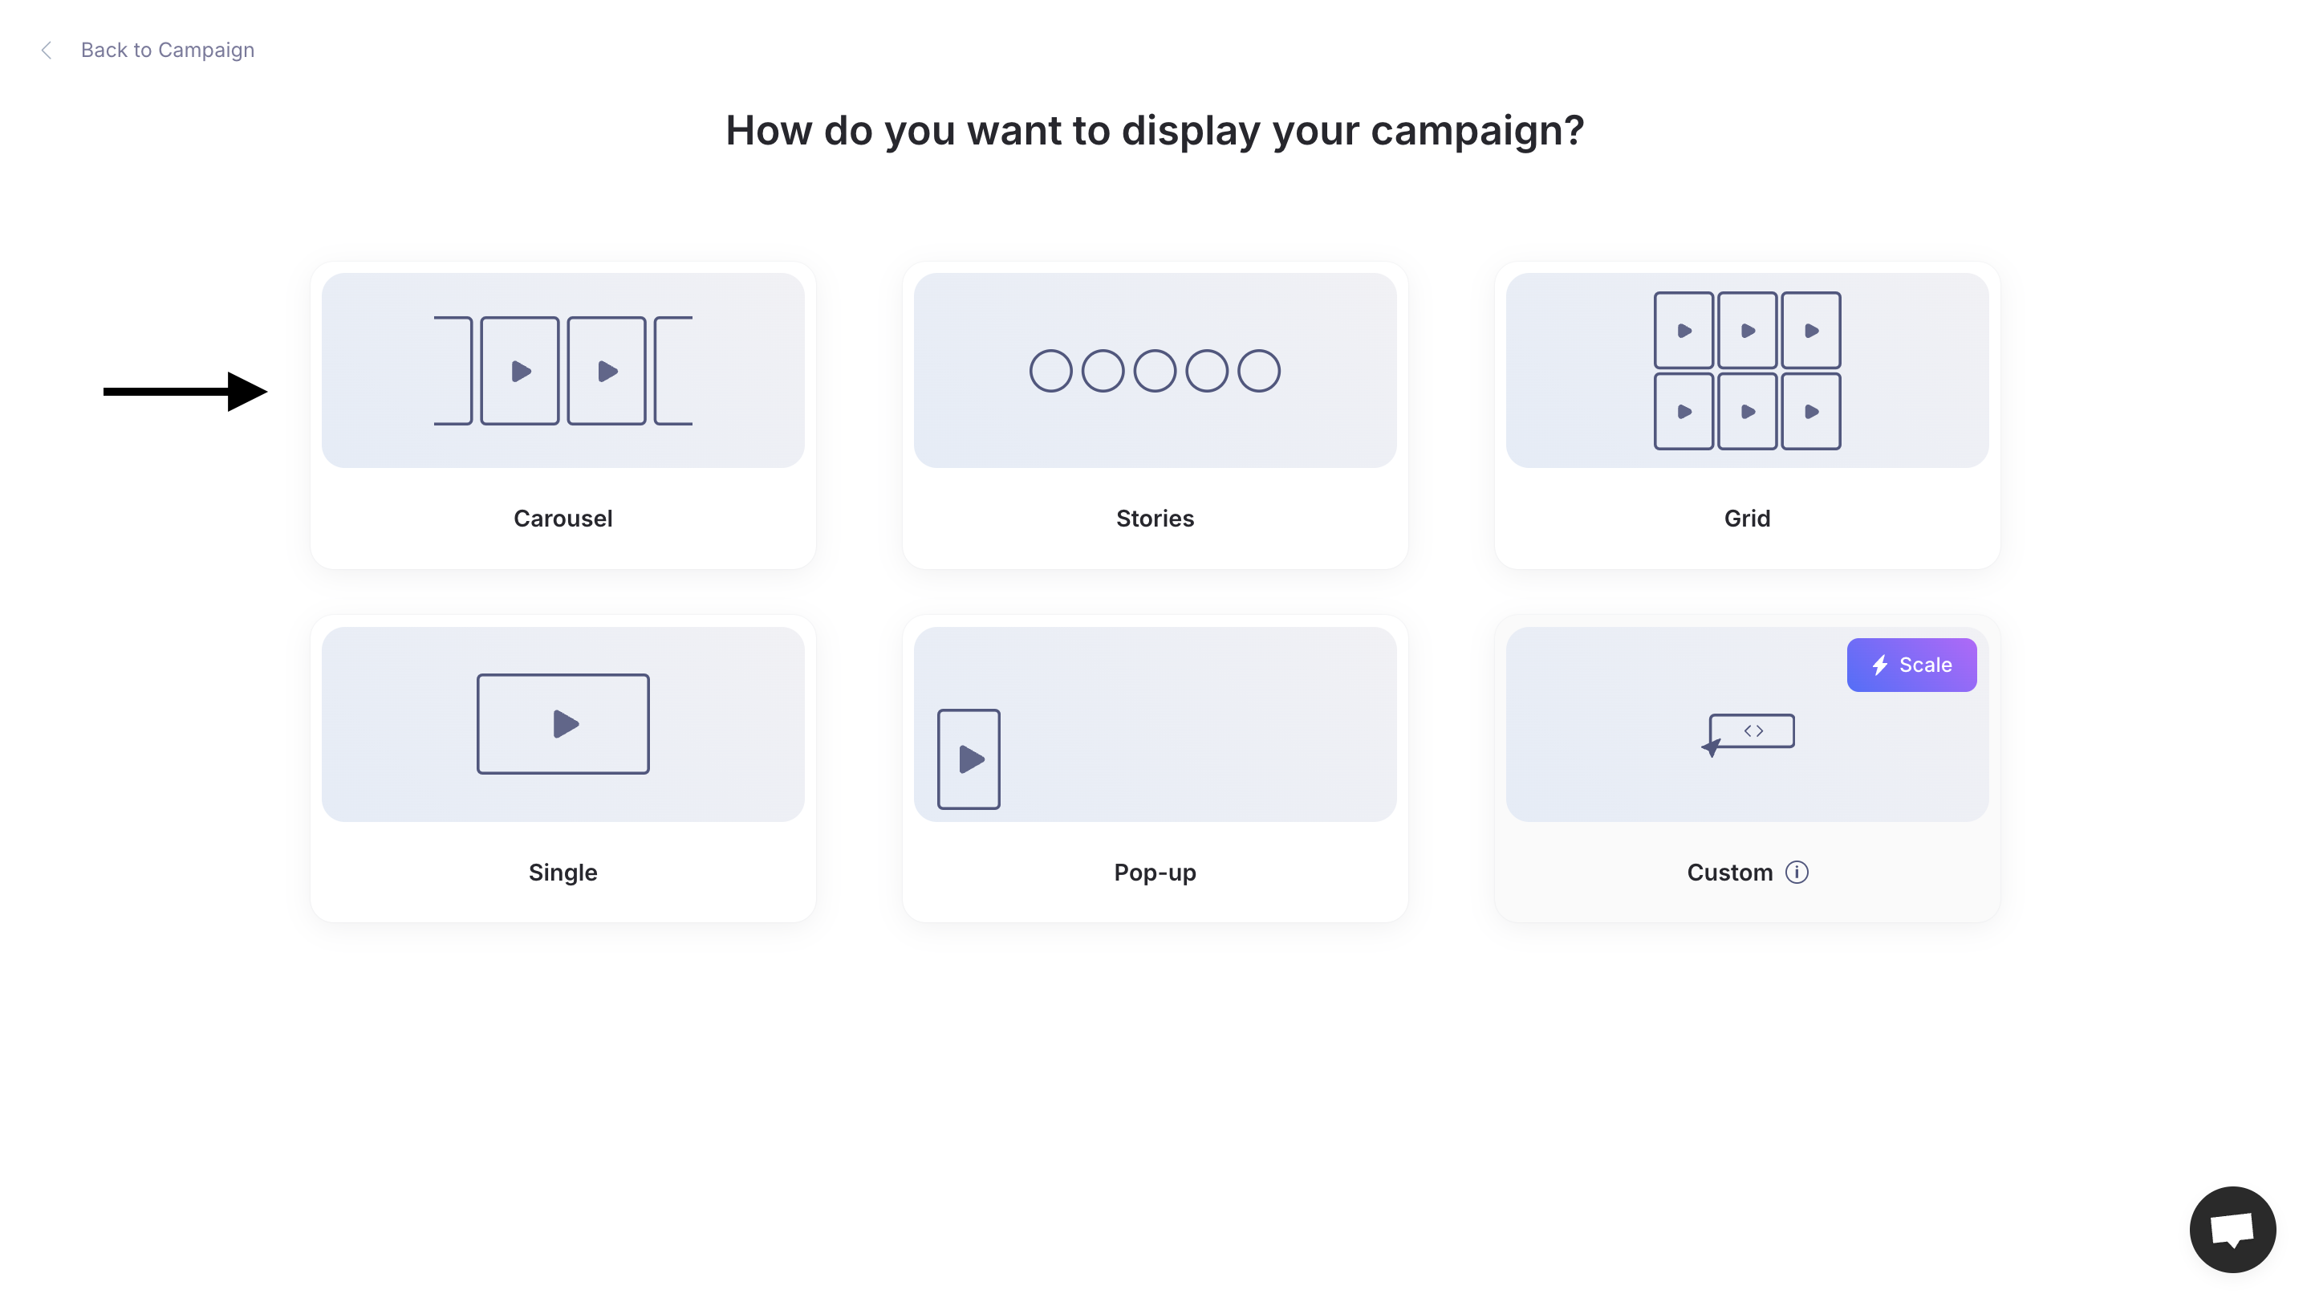Viewport: 2311px width, 1294px height.
Task: Click the Custom embed code icon
Action: click(x=1748, y=734)
